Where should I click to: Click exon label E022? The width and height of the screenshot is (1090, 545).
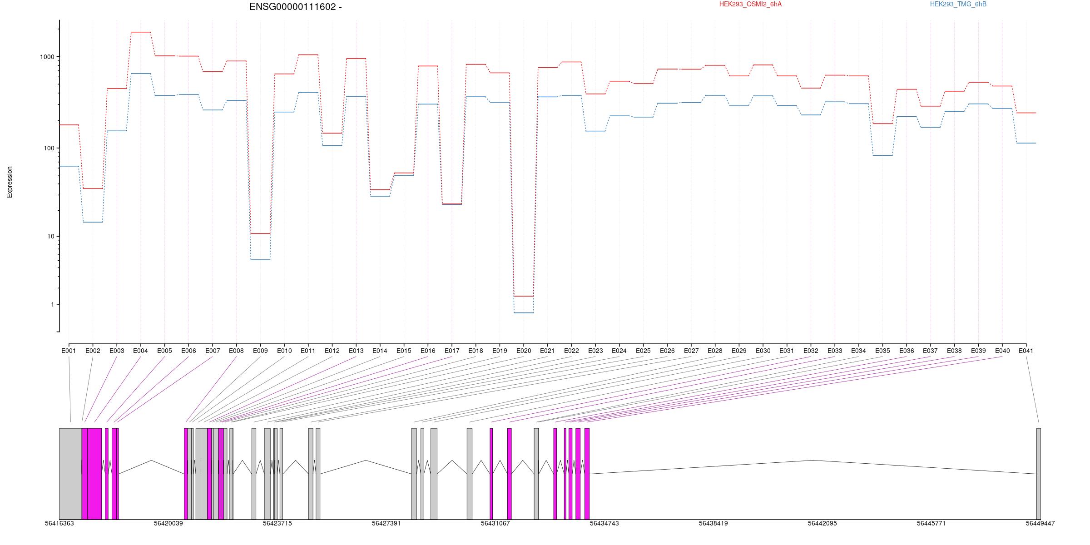click(x=571, y=351)
